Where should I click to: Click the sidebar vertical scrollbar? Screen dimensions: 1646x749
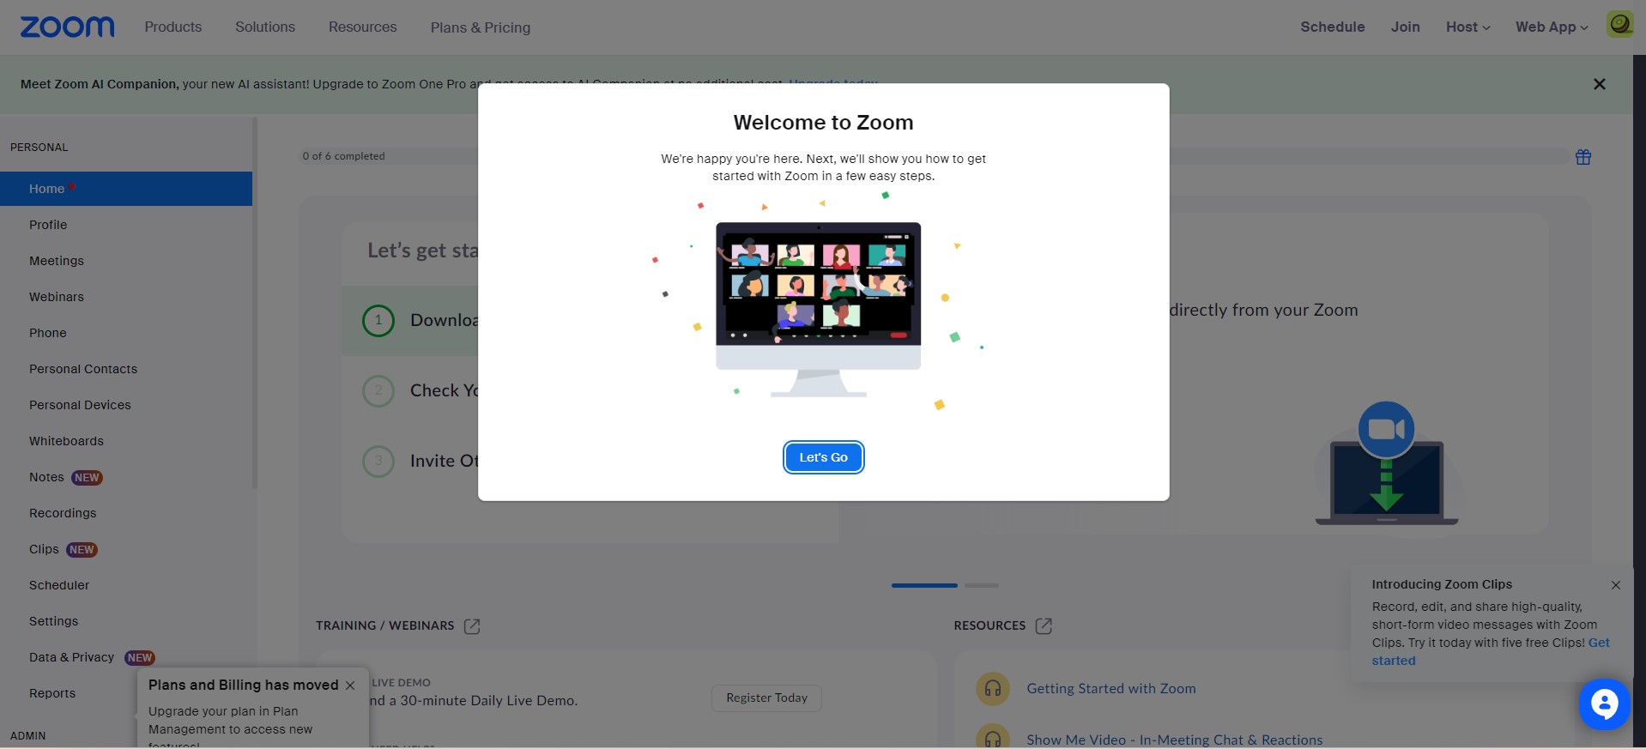[x=255, y=305]
